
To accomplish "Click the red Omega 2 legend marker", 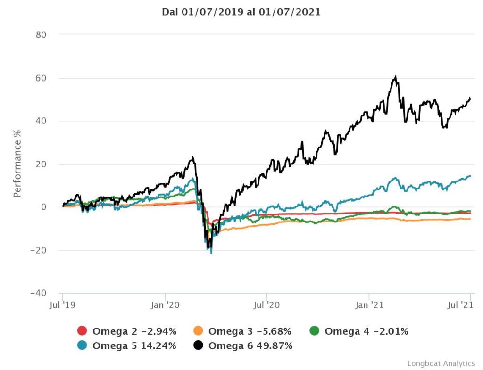I will point(83,331).
